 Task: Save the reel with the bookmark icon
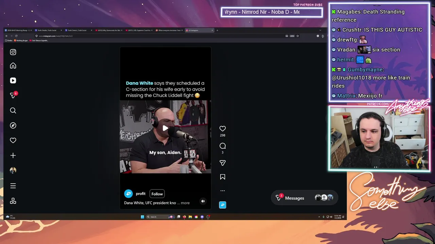223,177
